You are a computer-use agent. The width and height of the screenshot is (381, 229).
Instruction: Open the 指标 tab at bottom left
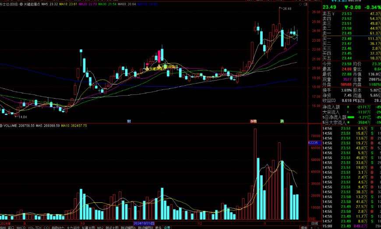(x=3, y=228)
